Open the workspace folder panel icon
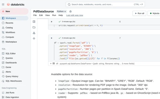This screenshot has height=99, width=160. tap(34, 27)
